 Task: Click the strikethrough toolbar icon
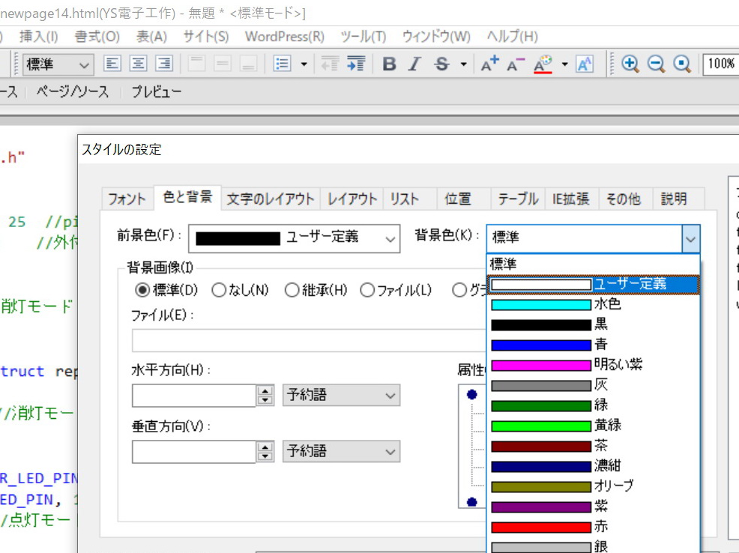pos(441,64)
